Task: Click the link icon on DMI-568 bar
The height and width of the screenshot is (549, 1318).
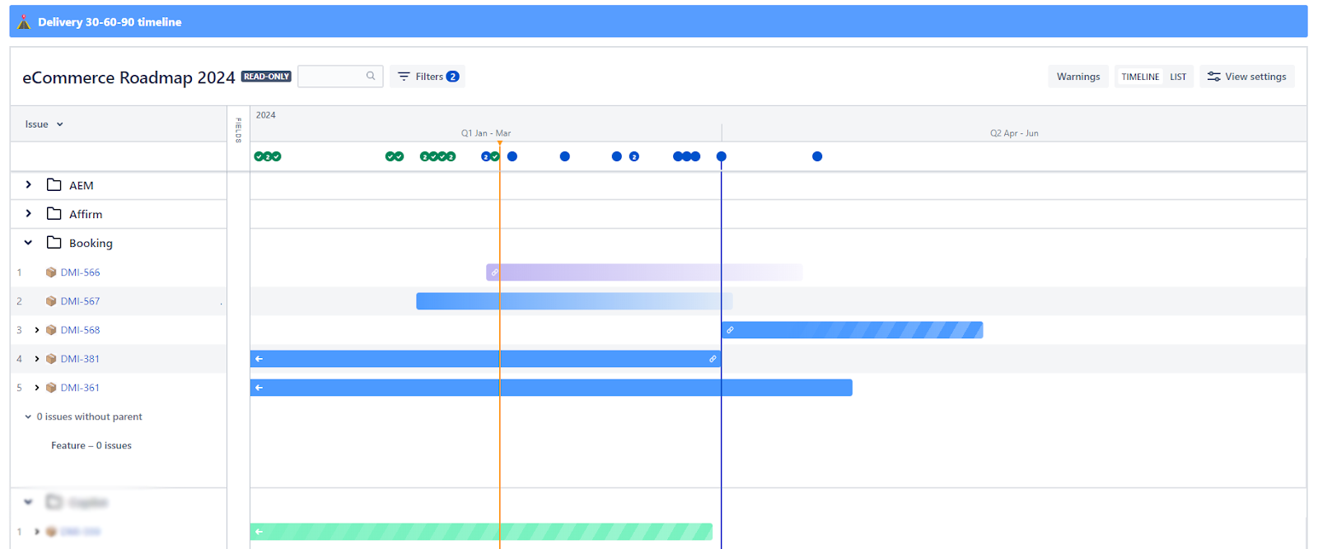Action: [x=730, y=330]
